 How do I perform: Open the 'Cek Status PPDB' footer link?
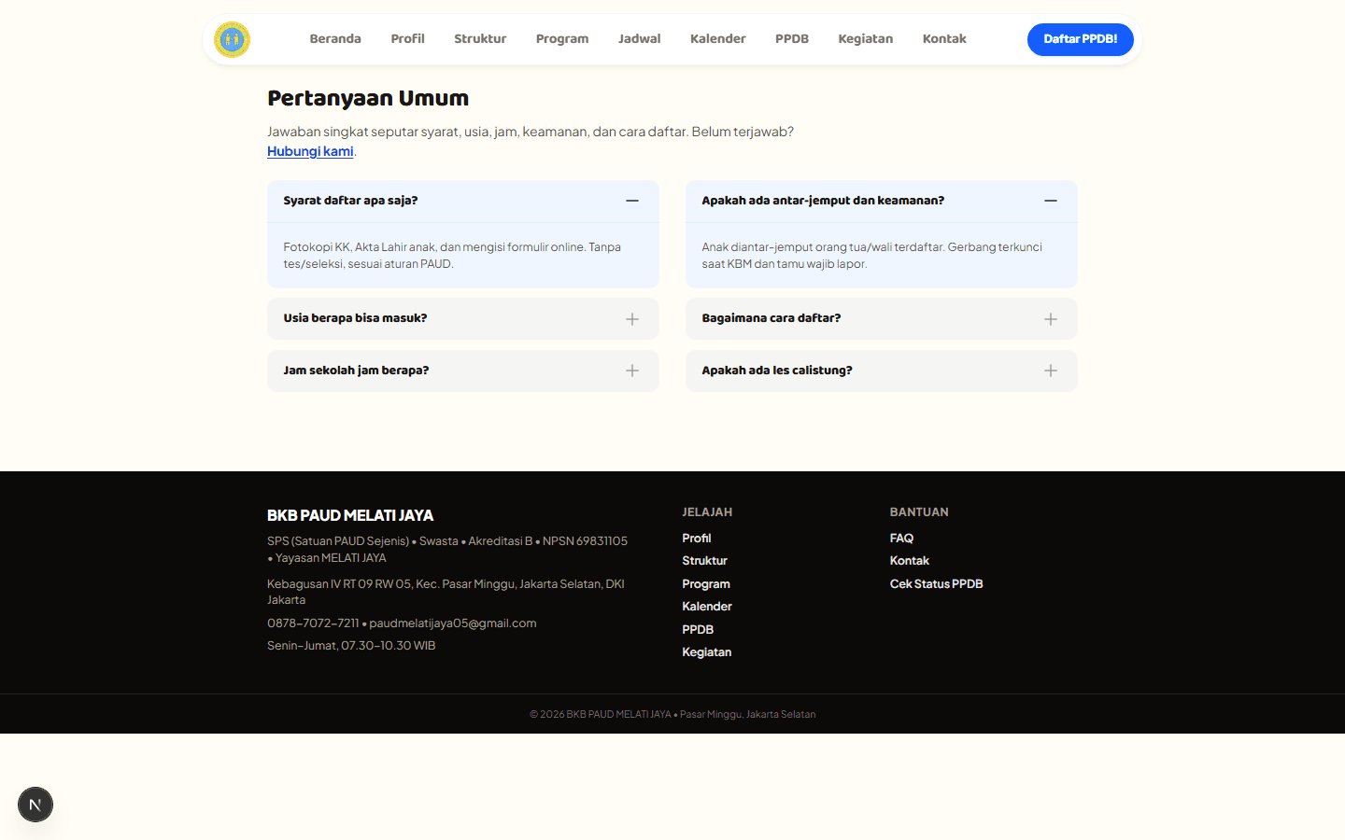pos(937,584)
